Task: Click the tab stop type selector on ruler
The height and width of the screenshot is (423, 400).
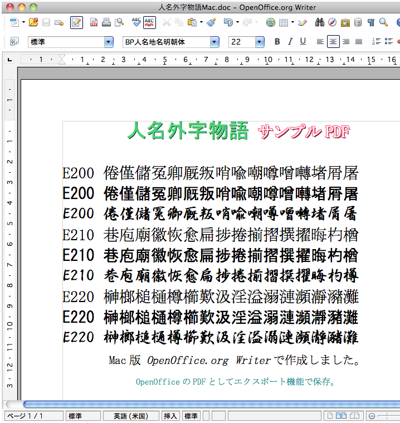Action: tap(9, 60)
